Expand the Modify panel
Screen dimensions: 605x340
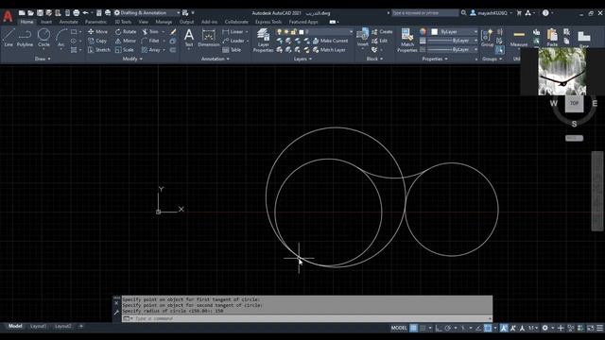[x=132, y=59]
